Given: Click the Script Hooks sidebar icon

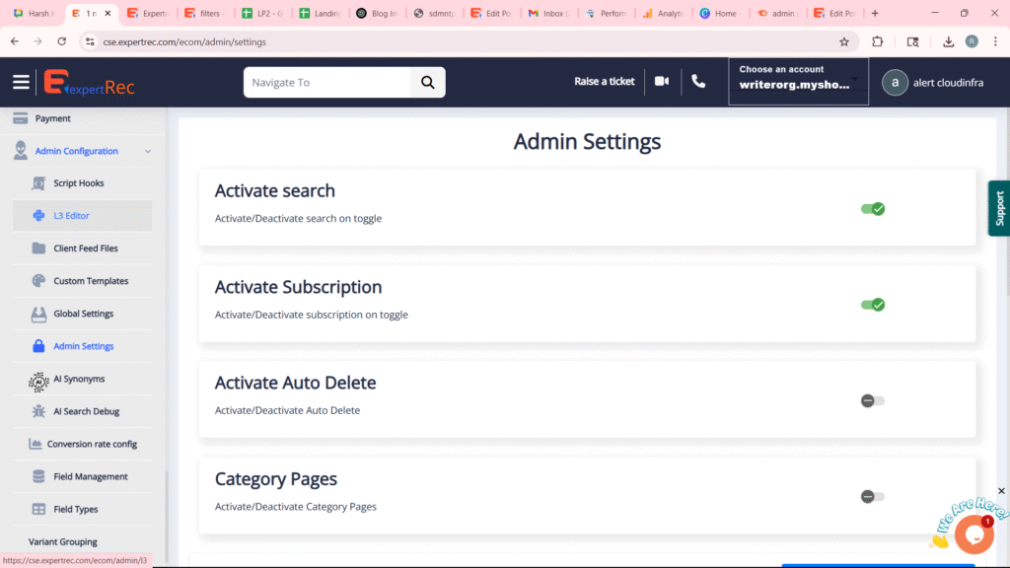Looking at the screenshot, I should coord(39,183).
